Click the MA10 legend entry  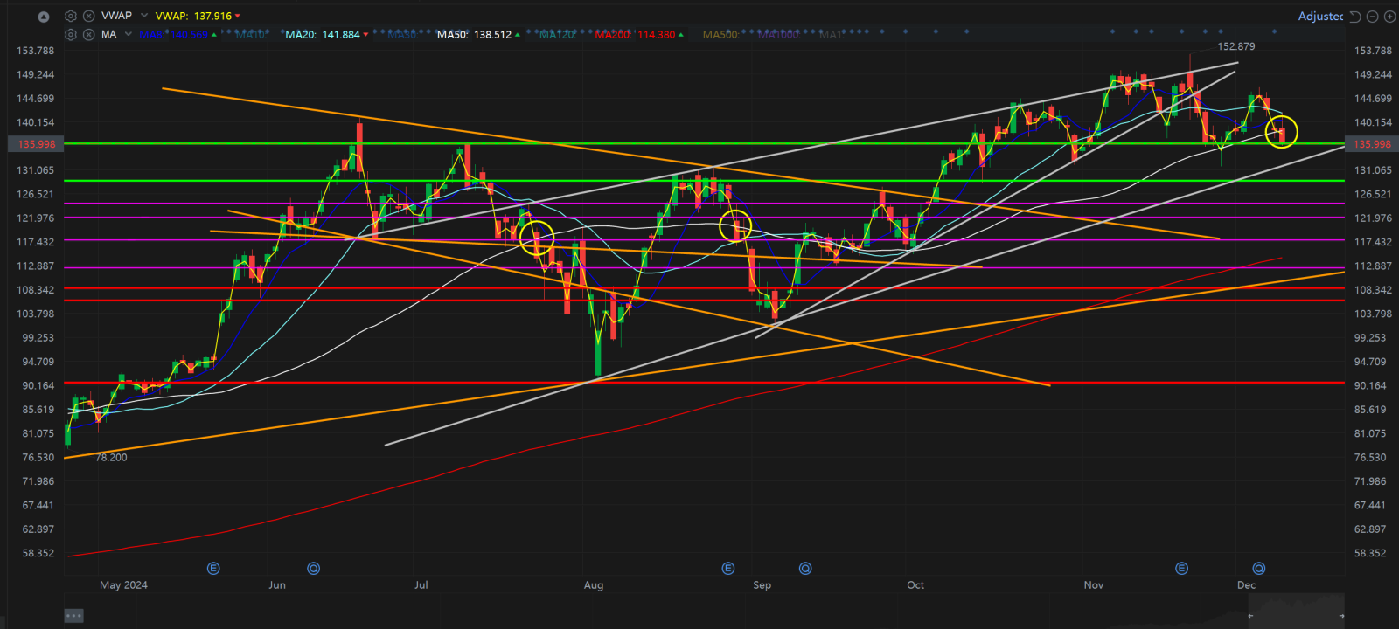[252, 35]
